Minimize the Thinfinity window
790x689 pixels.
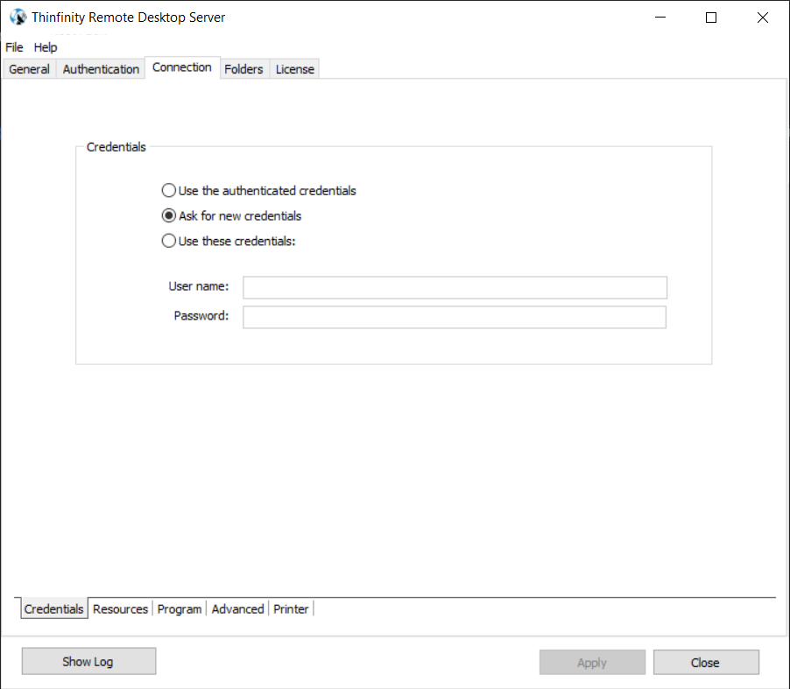click(x=660, y=18)
